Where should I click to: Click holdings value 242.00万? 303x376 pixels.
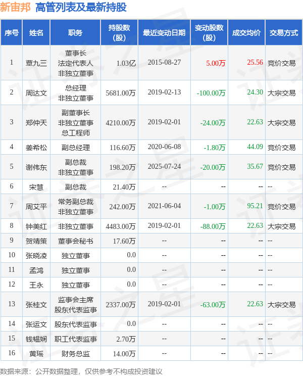[x=123, y=206]
